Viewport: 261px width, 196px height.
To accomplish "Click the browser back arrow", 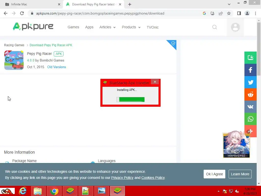I will 6,13.
